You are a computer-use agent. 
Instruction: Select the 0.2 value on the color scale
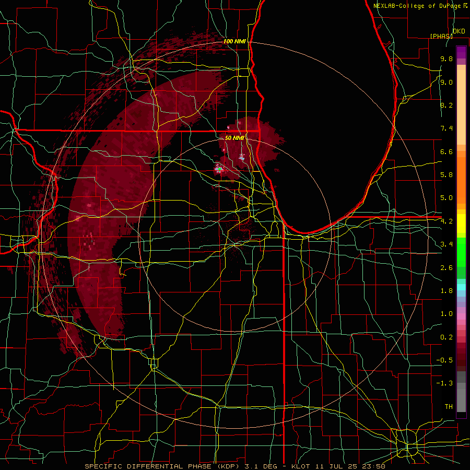point(446,337)
